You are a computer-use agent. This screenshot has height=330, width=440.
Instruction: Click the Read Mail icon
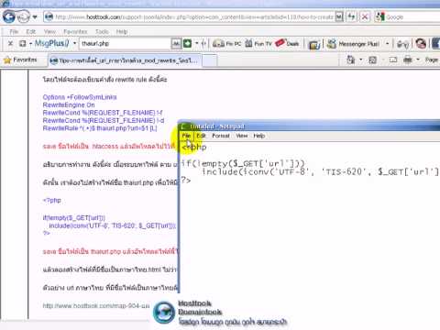pos(393,60)
